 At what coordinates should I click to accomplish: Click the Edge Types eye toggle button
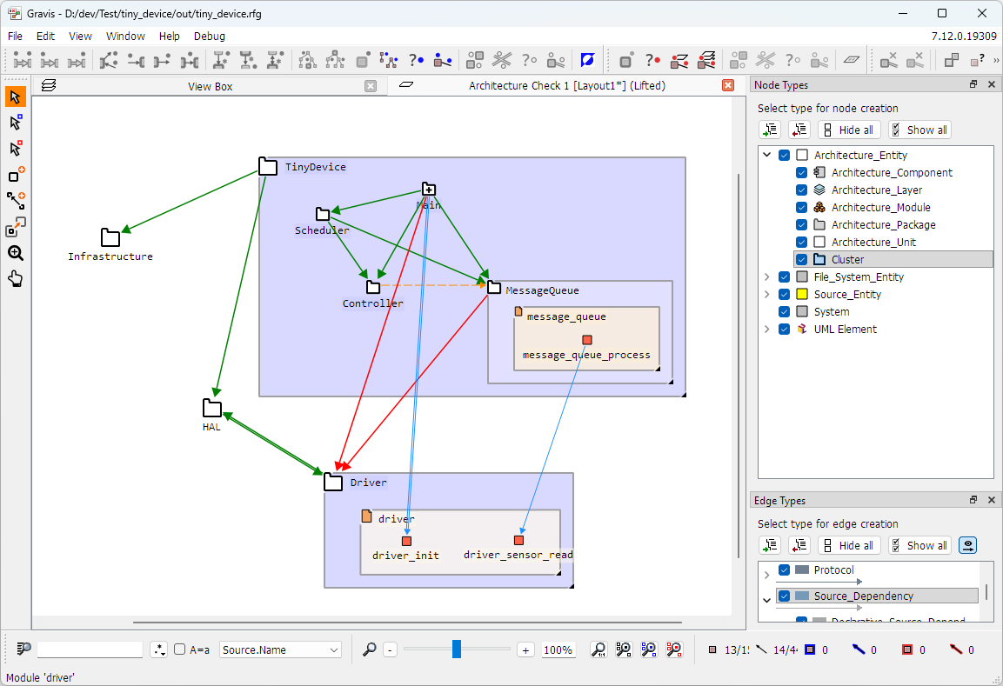tap(968, 545)
